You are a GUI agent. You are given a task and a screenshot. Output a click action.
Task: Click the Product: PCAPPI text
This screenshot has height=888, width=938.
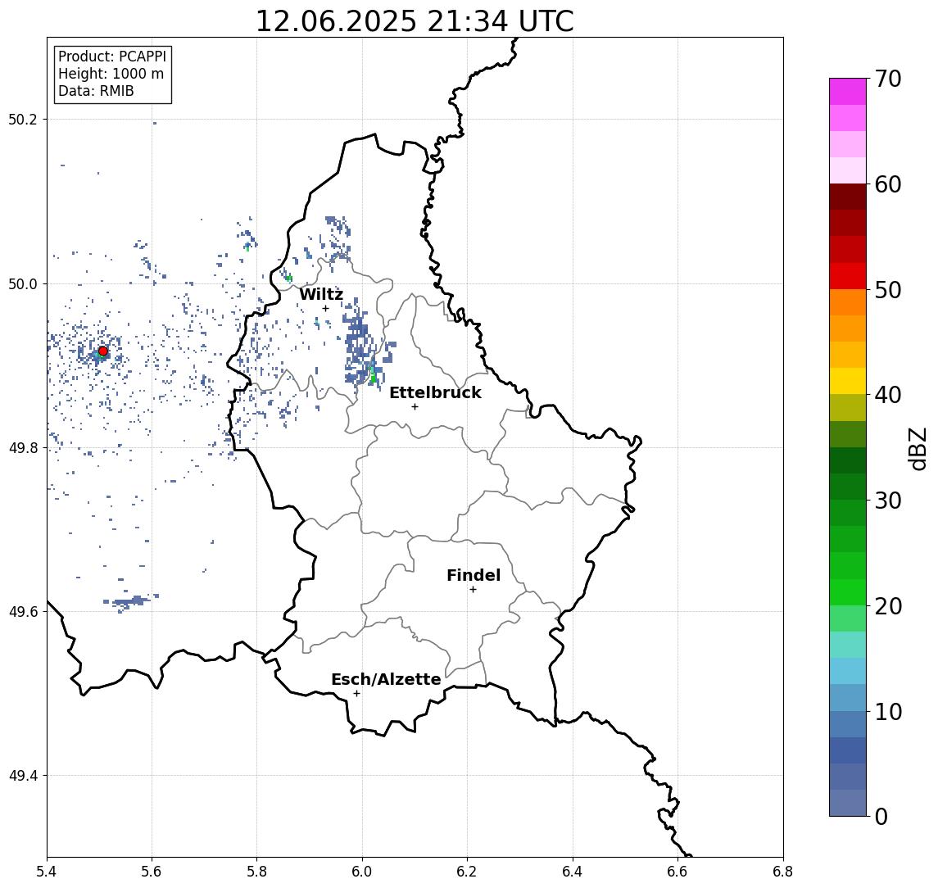[112, 57]
